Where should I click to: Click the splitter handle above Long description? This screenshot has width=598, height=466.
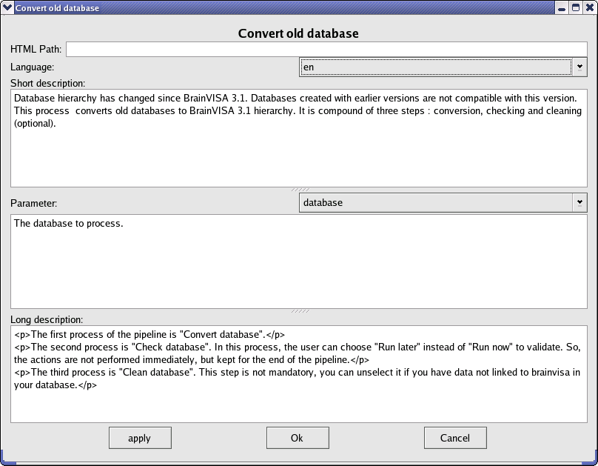(300, 312)
